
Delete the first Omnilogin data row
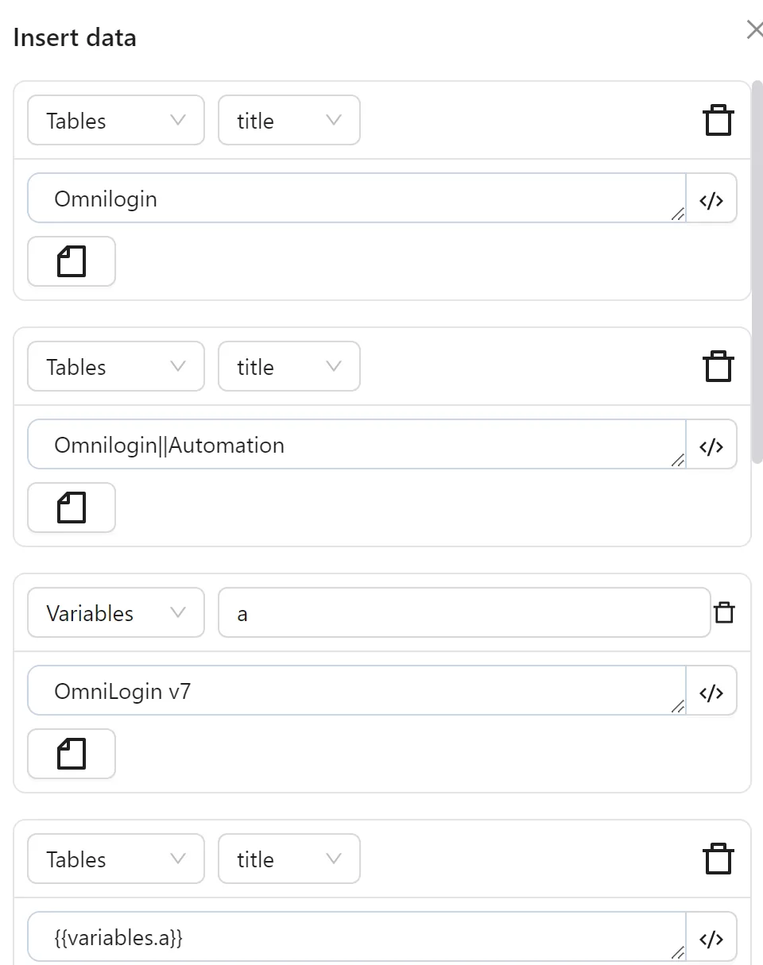pos(718,121)
